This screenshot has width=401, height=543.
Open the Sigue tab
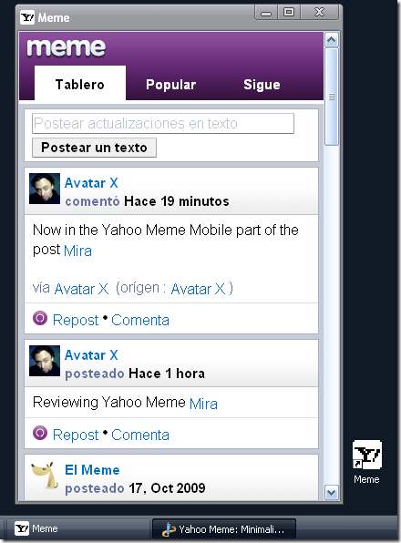coord(262,85)
